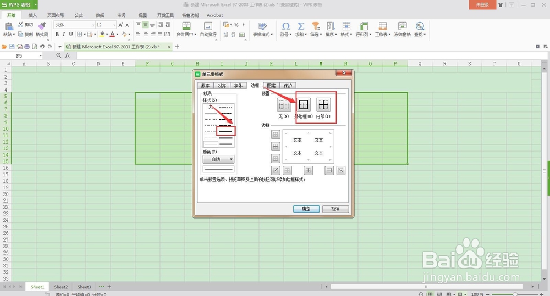Toggle the middle vertical border button

point(308,171)
